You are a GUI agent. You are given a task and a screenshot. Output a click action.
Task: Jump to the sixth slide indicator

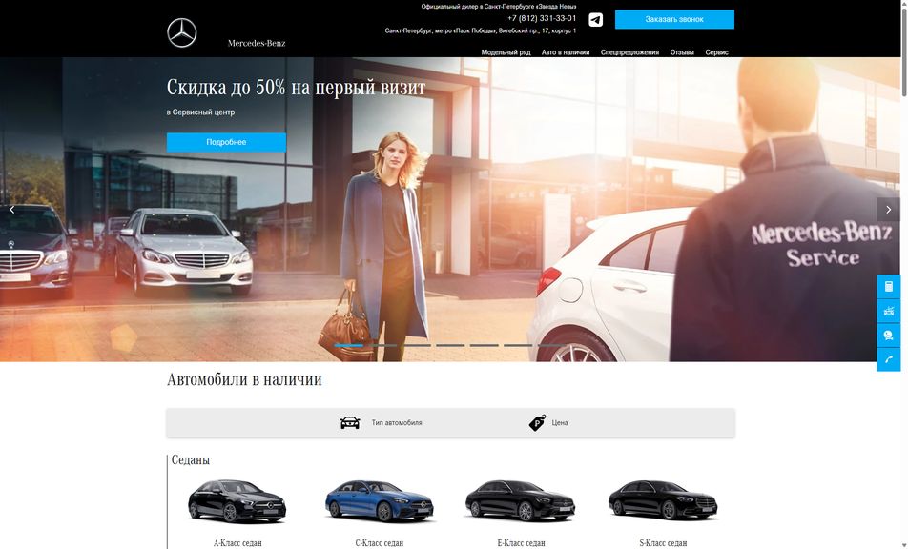[x=518, y=345]
